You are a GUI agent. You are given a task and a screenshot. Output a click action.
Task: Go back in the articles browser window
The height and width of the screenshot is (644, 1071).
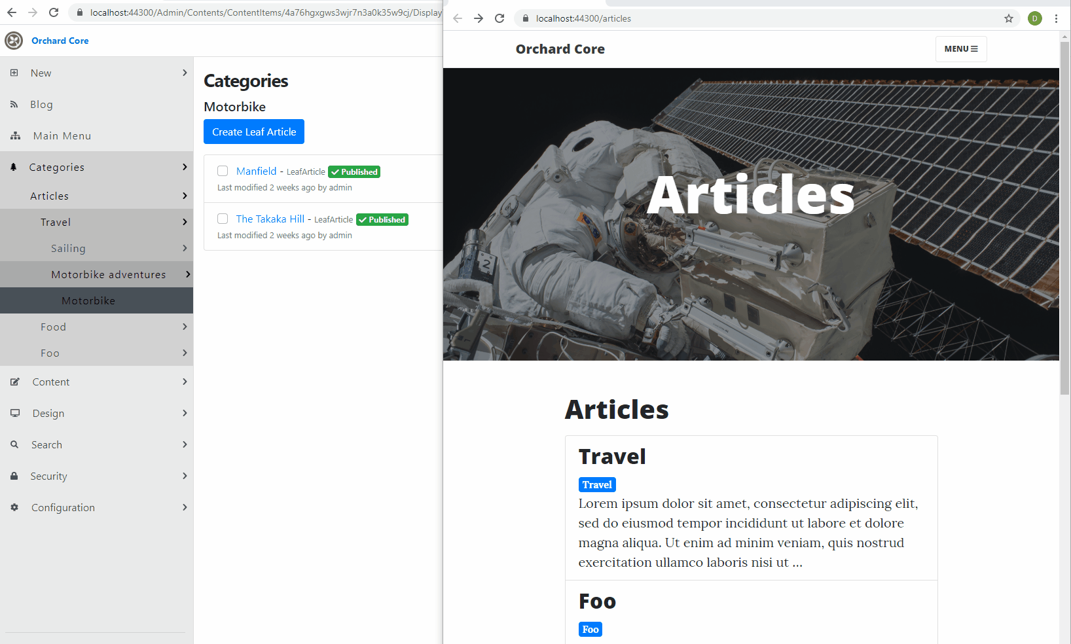click(458, 18)
